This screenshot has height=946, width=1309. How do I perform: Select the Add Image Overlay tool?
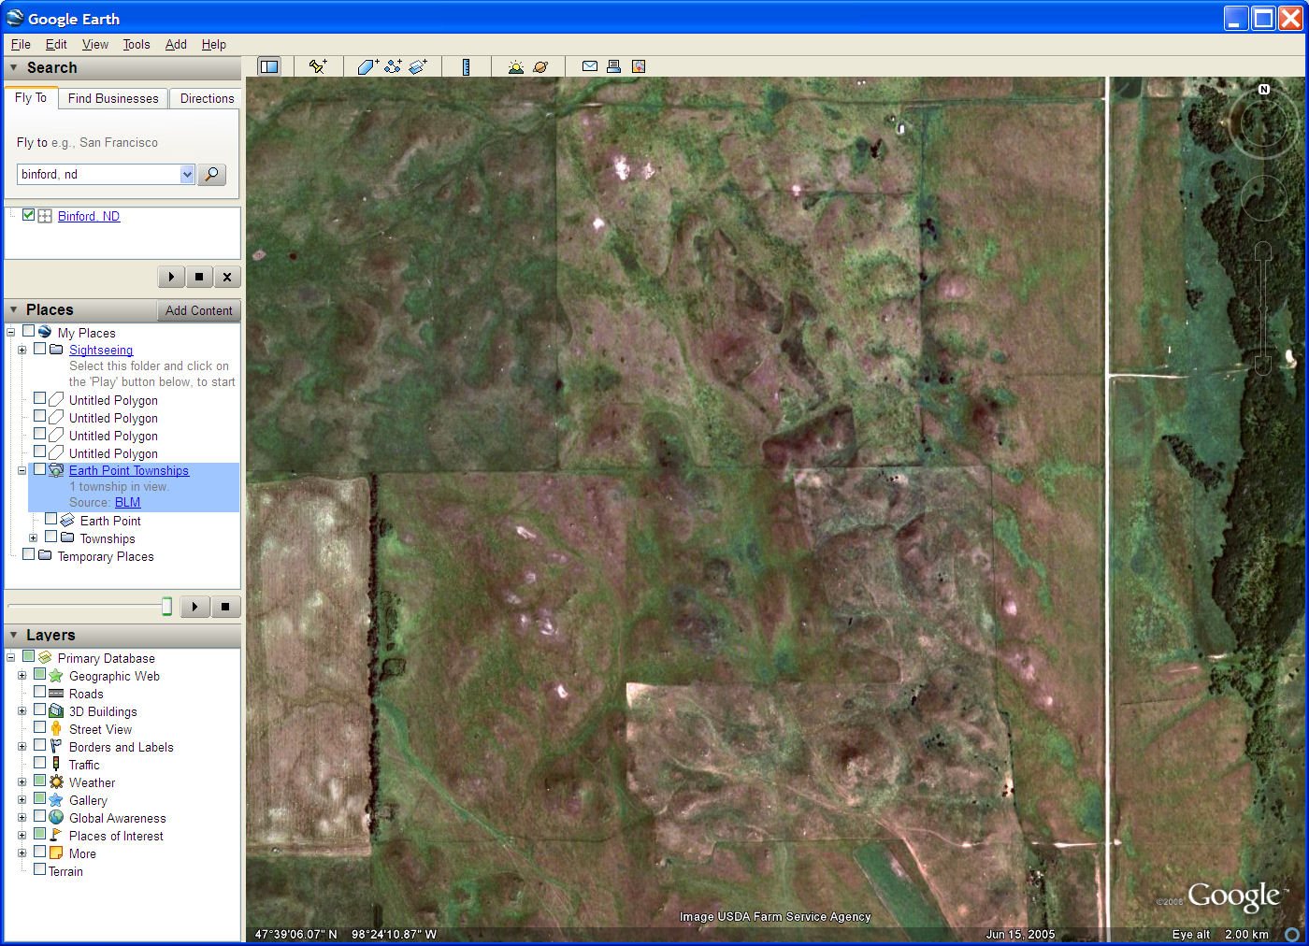pyautogui.click(x=418, y=66)
